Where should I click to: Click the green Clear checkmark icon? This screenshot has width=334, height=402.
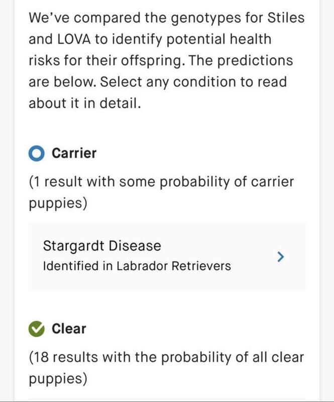click(36, 329)
